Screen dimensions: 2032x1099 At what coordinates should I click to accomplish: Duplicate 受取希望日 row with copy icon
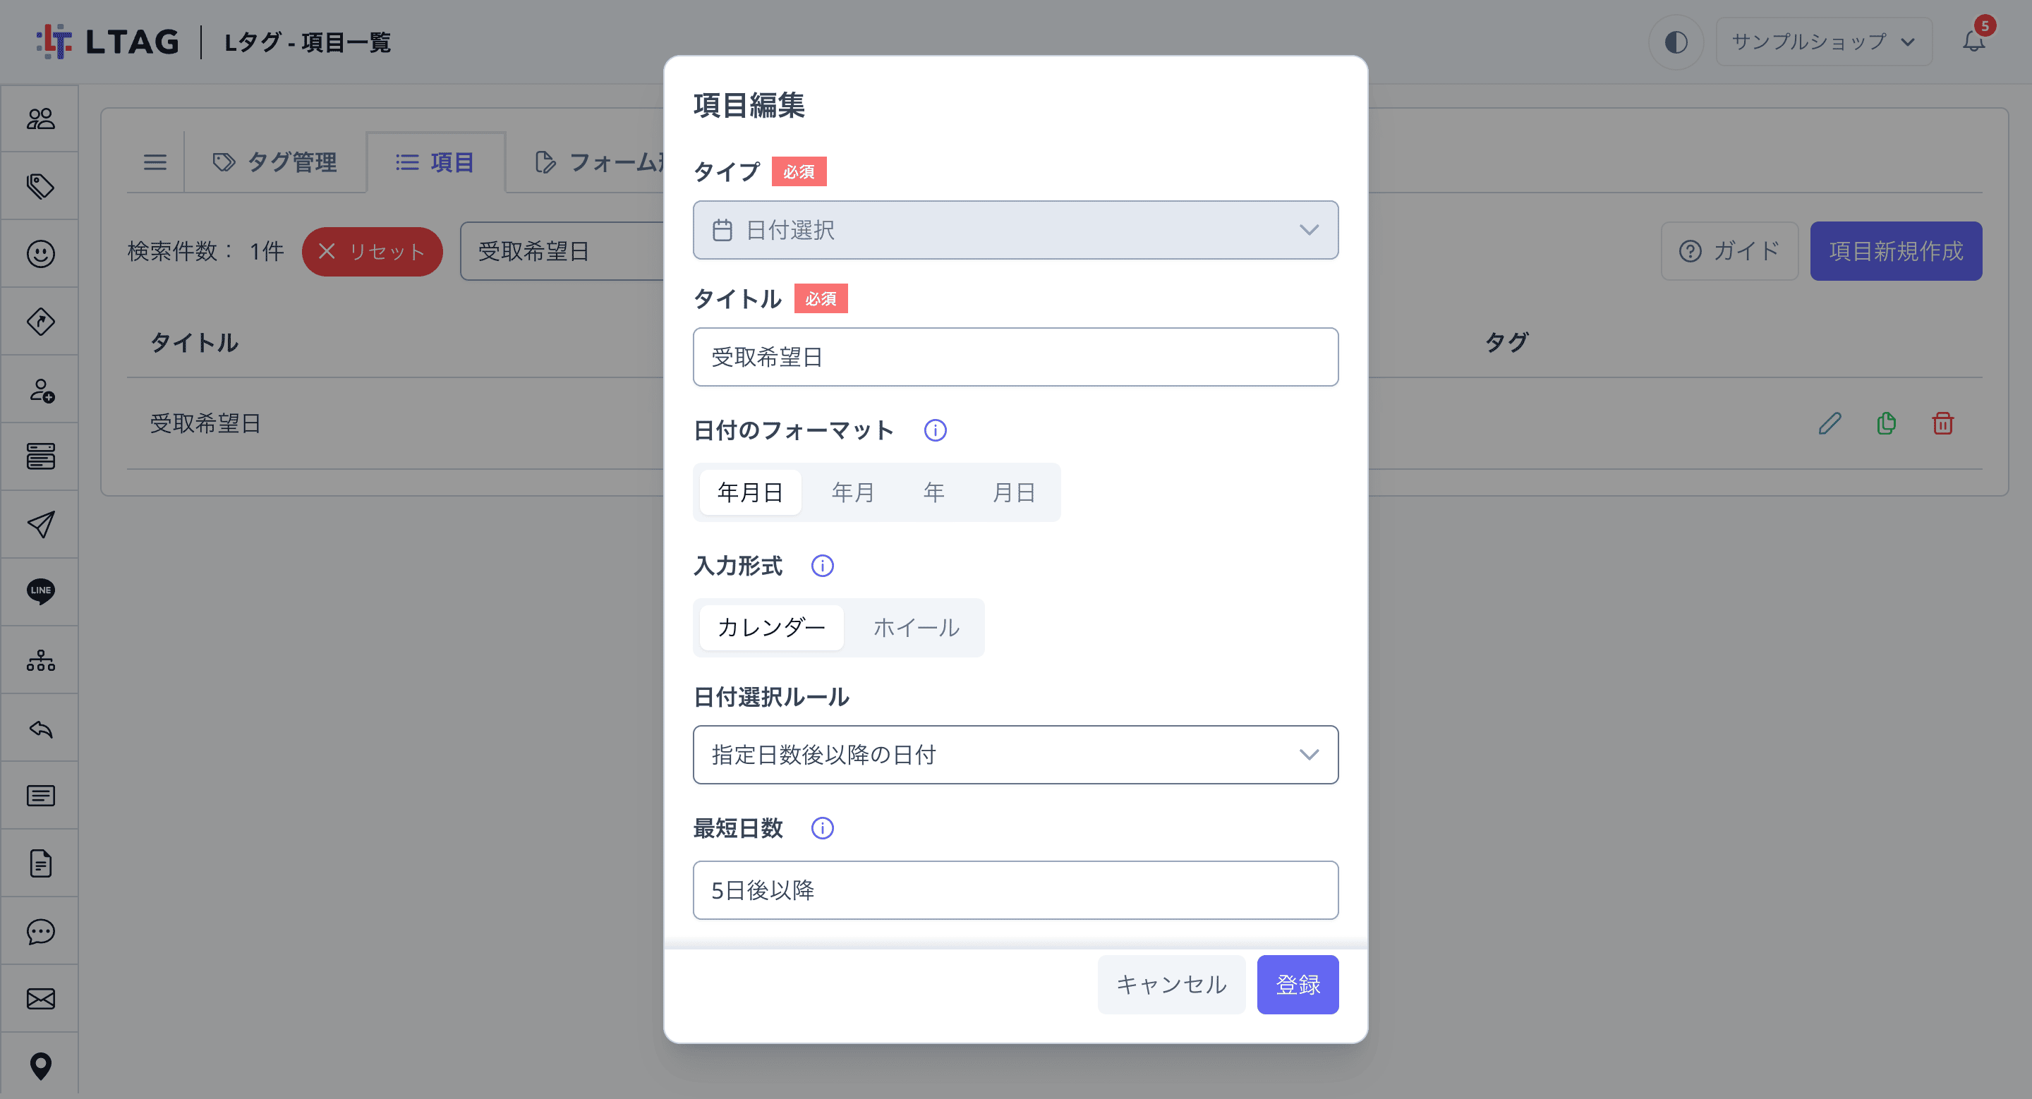point(1886,423)
